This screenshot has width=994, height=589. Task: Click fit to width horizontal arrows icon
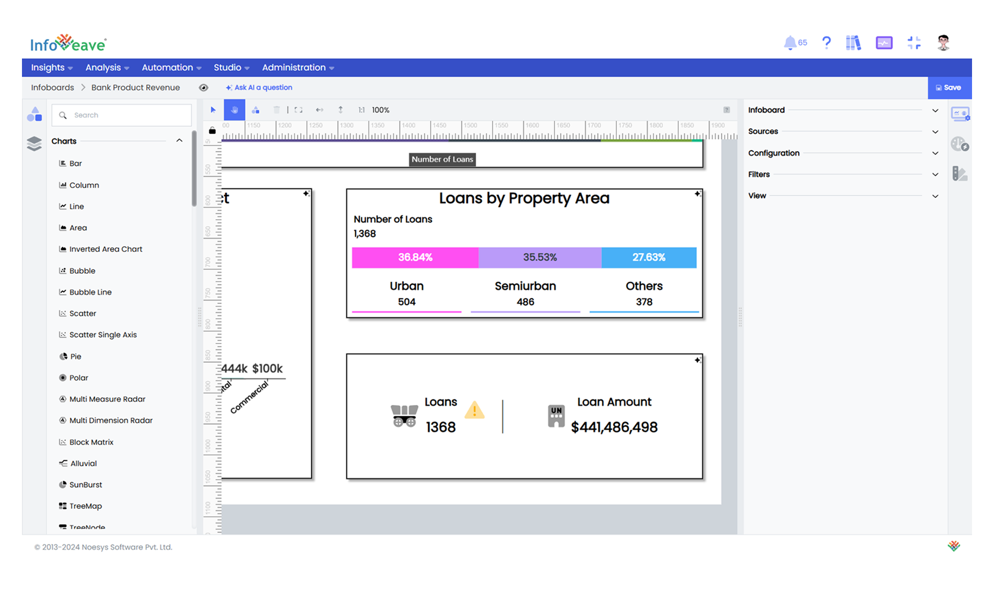(x=319, y=110)
